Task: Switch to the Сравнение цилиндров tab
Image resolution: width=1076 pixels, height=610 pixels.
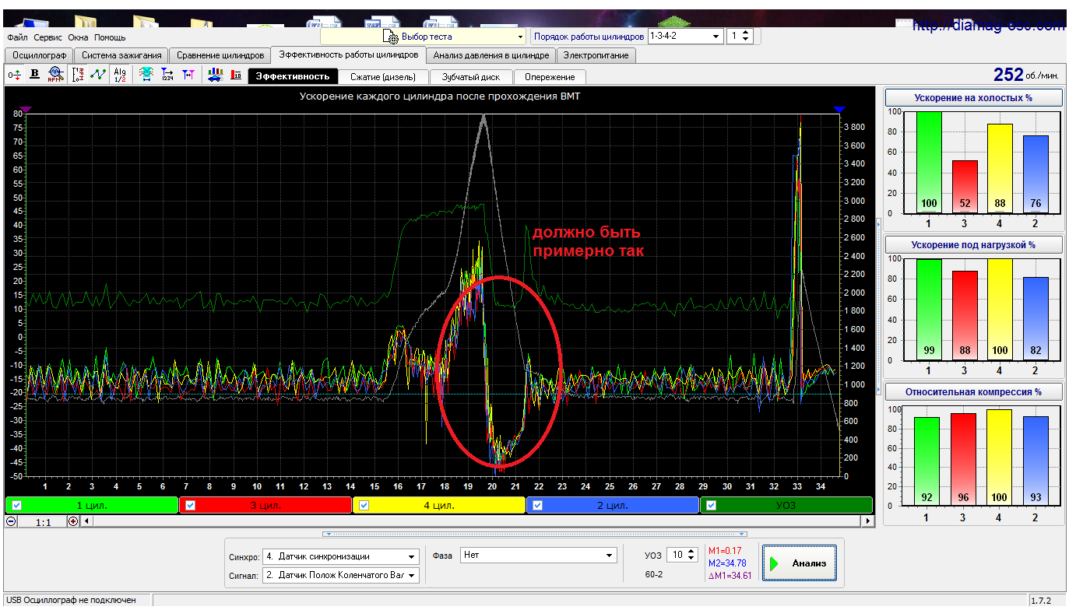Action: pos(220,55)
